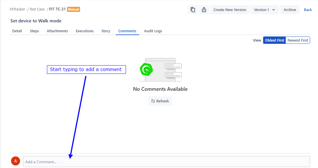
Task: Select the Comments tab
Action: pyautogui.click(x=127, y=31)
